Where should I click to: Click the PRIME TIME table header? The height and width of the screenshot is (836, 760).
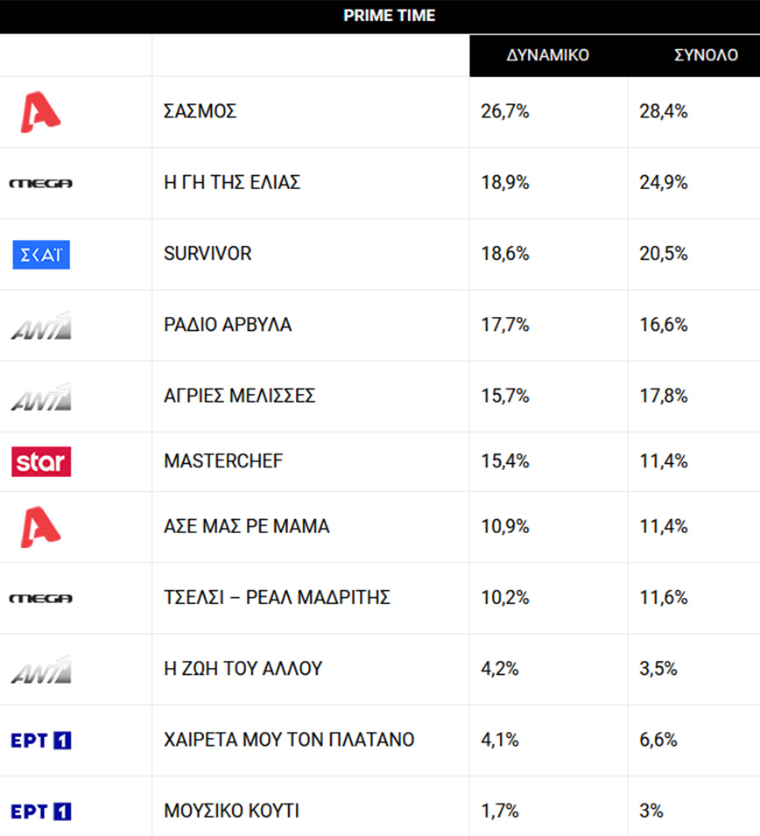(x=389, y=16)
